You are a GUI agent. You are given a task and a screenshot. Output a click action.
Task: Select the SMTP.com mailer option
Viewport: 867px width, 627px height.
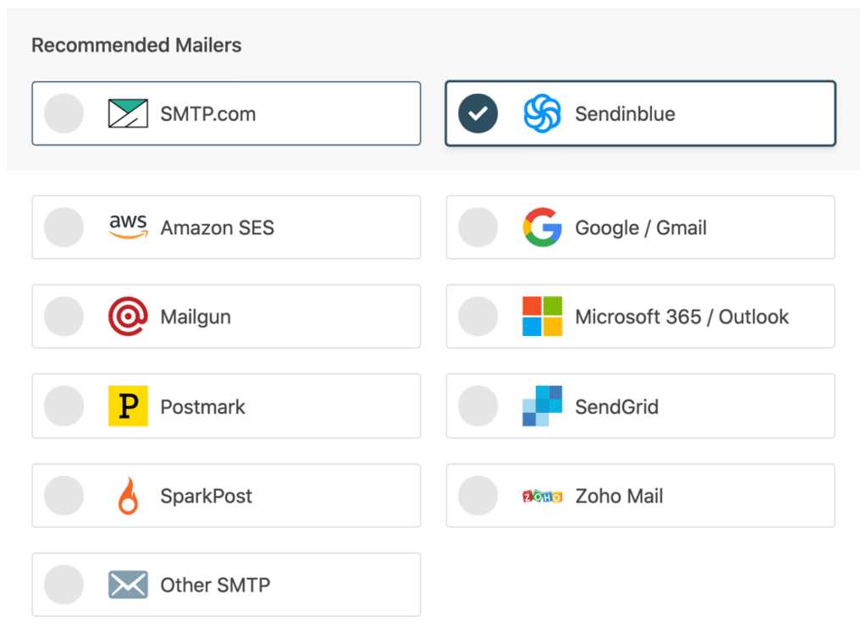pyautogui.click(x=64, y=113)
